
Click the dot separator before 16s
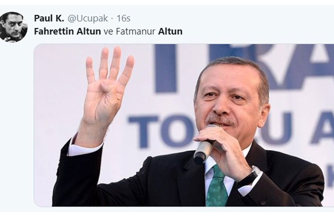click(x=112, y=19)
